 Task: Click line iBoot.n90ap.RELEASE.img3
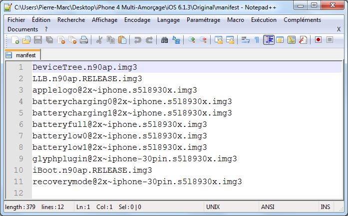pyautogui.click(x=92, y=170)
